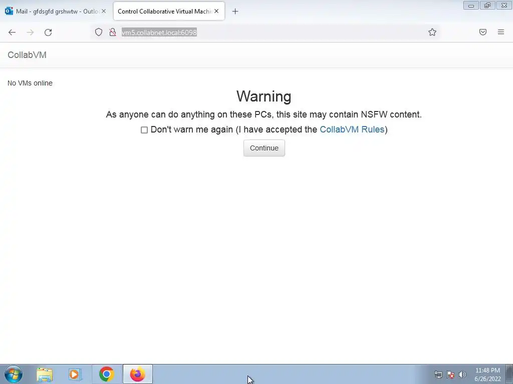Click the forward navigation arrow

click(30, 32)
